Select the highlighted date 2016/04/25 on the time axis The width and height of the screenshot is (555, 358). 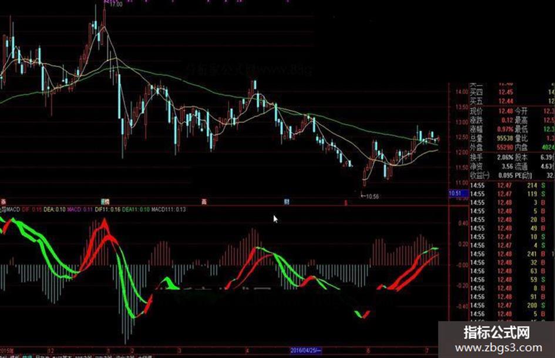click(306, 350)
